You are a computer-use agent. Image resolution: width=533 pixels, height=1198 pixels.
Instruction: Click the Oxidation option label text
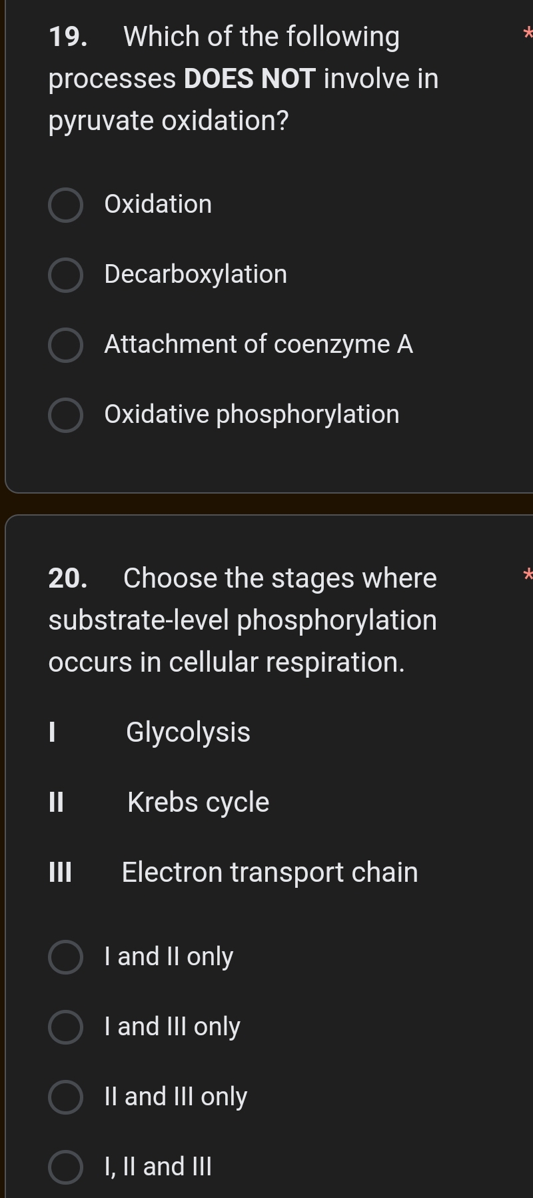coord(158,204)
